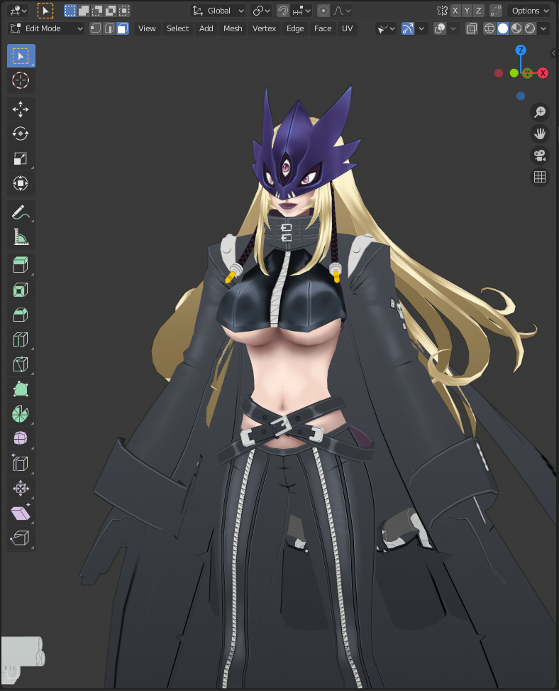Open the UV menu

pos(348,28)
